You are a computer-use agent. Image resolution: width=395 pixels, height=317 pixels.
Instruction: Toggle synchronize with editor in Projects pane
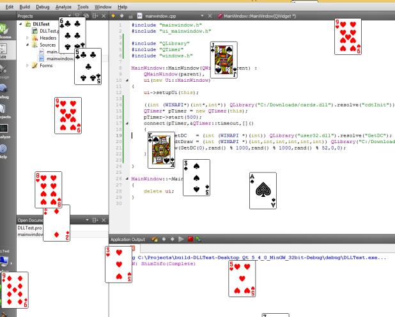pyautogui.click(x=86, y=16)
